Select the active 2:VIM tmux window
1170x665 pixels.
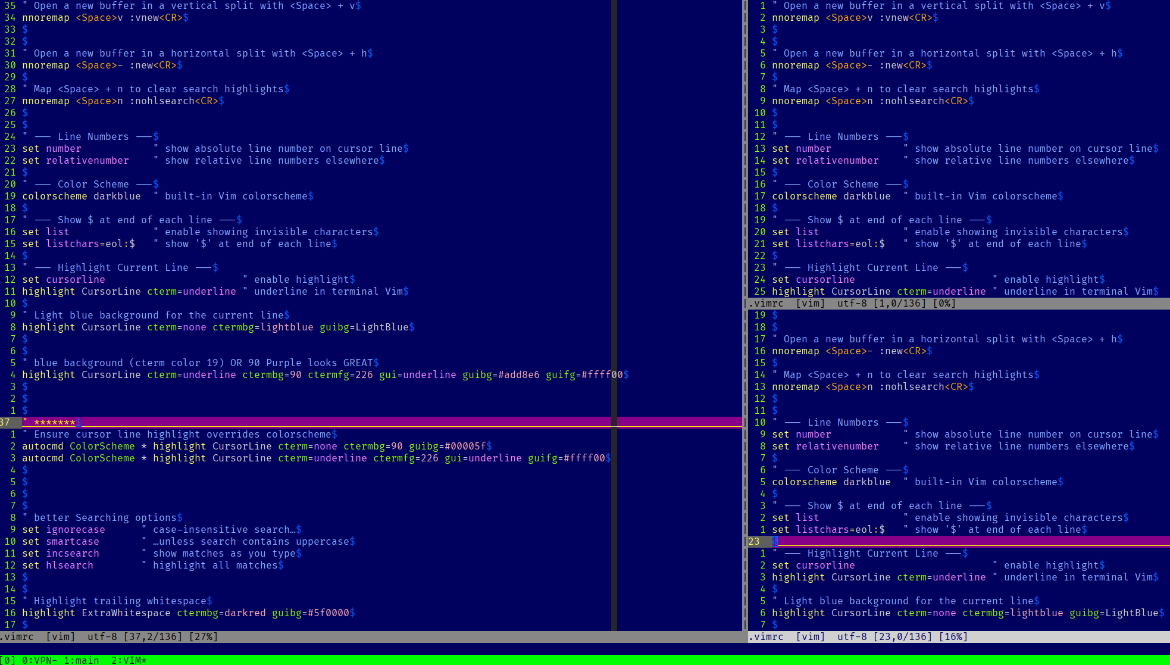(x=129, y=660)
